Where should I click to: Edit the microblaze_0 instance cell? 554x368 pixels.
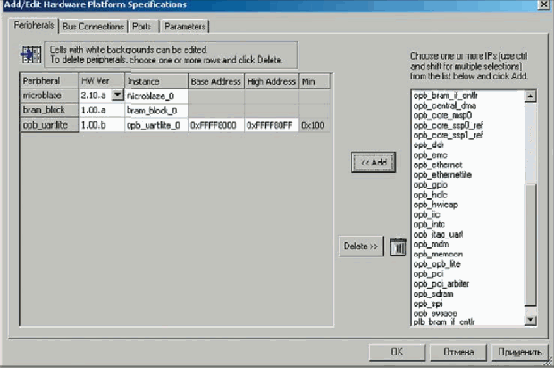155,95
